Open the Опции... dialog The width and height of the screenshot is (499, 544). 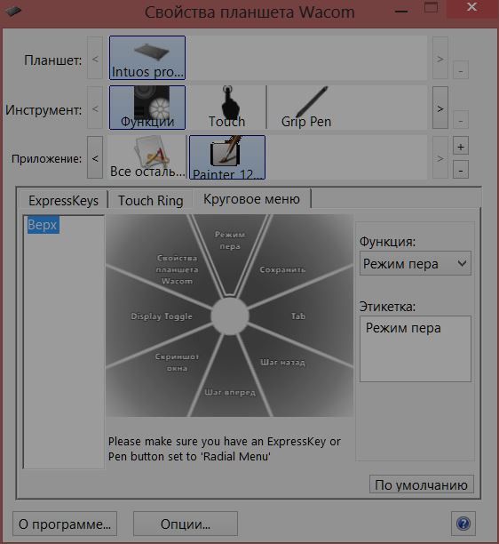(186, 524)
